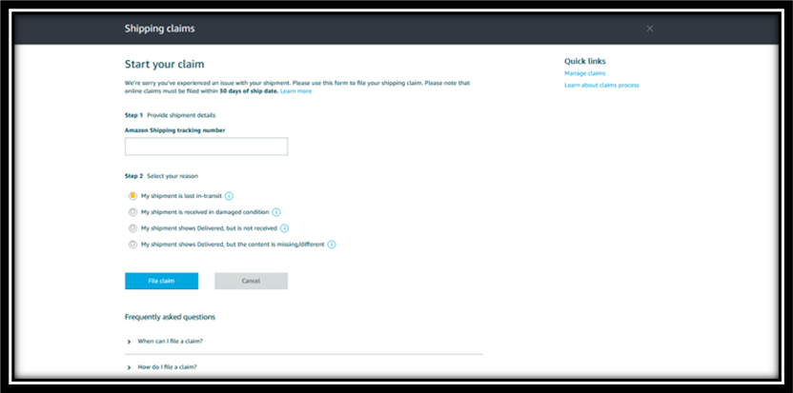
Task: Open info icon for damaged condition reason
Action: tap(276, 212)
